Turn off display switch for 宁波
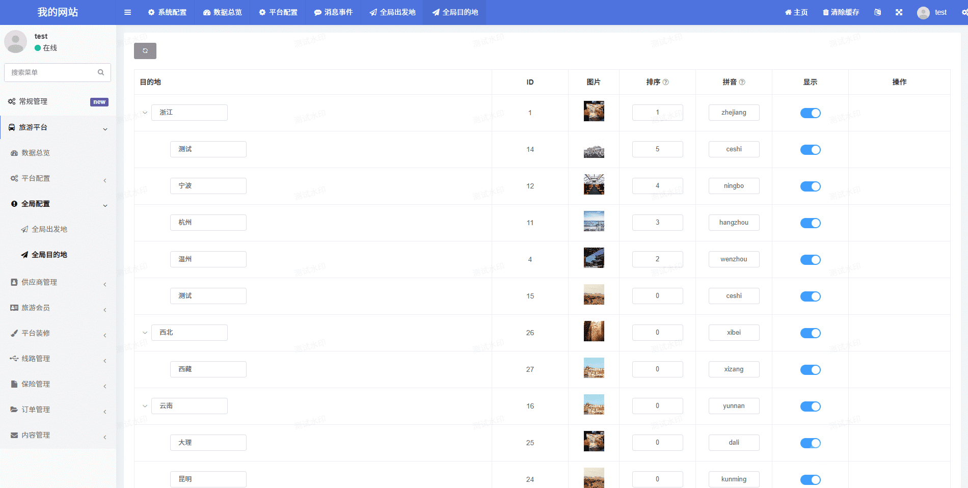The height and width of the screenshot is (488, 968). point(810,186)
